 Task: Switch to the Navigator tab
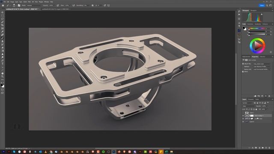pyautogui.click(x=253, y=10)
